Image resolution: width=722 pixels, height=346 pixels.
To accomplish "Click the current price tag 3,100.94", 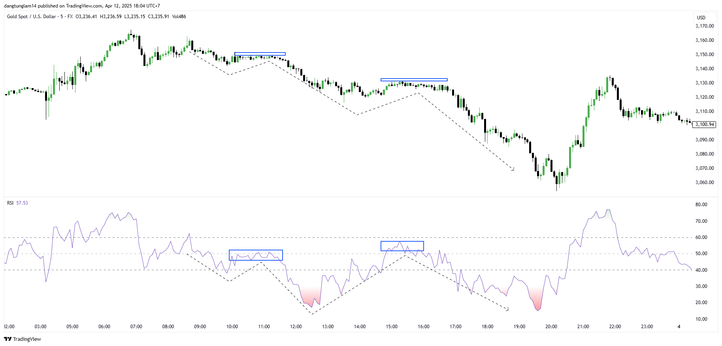I will [x=705, y=124].
